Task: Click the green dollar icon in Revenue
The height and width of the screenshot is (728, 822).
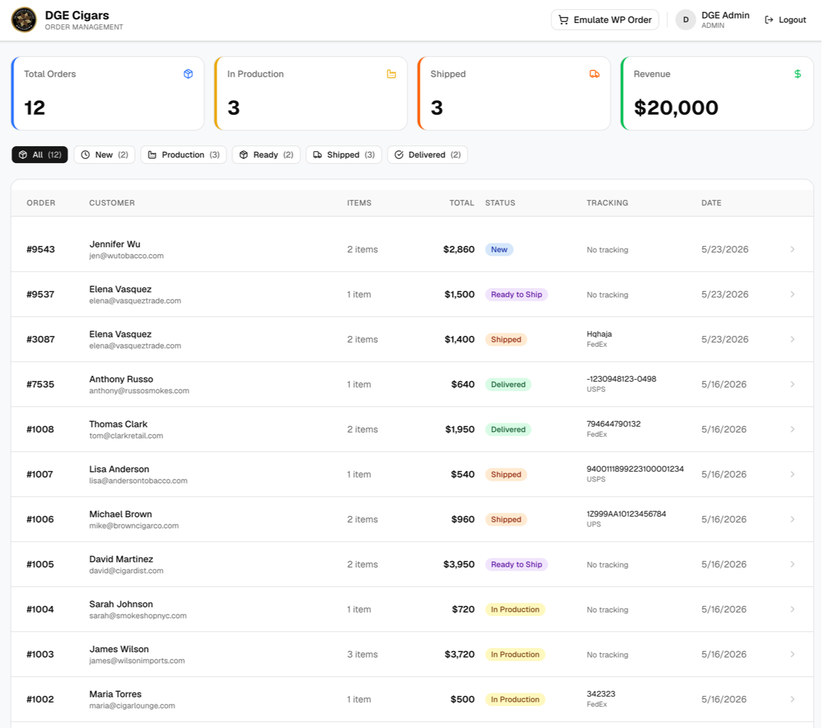Action: [798, 74]
